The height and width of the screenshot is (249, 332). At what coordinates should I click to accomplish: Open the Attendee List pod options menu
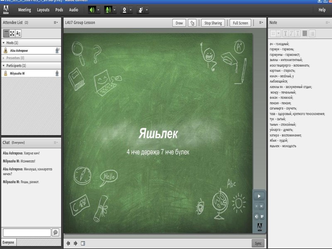point(56,22)
